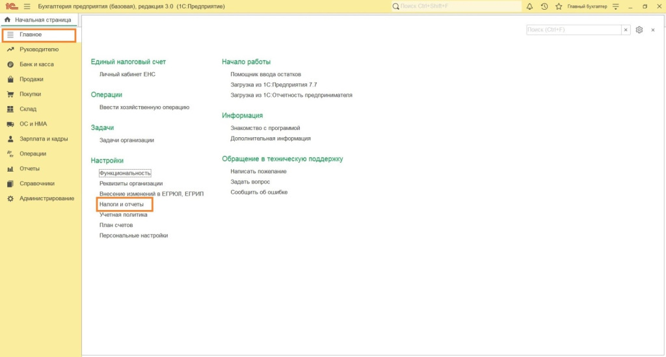This screenshot has height=357, width=666.
Task: Clear the section search field with X
Action: [626, 30]
